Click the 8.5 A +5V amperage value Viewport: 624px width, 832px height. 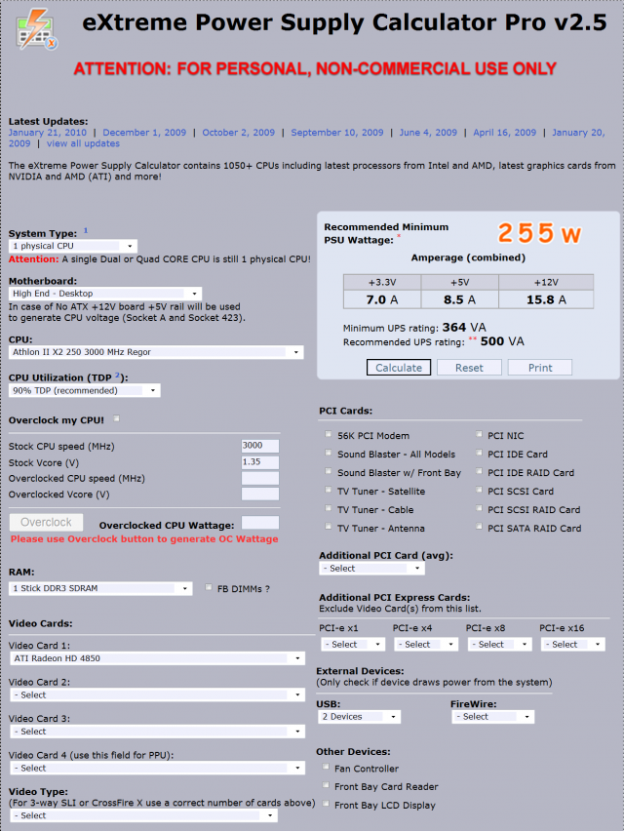point(459,299)
